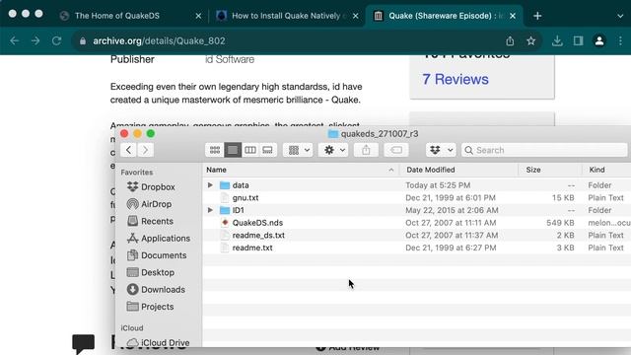The image size is (631, 355).
Task: Select QuakeDS.nds file
Action: [x=417, y=223]
